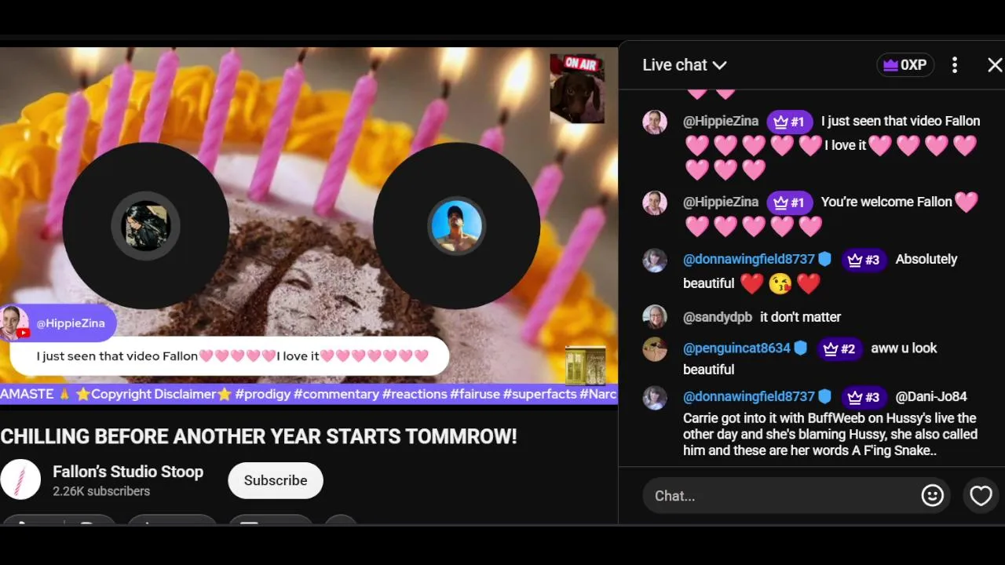Open the emoji picker in chat

932,496
